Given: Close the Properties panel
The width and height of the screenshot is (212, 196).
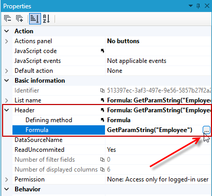Looking at the screenshot, I should pyautogui.click(x=207, y=6).
